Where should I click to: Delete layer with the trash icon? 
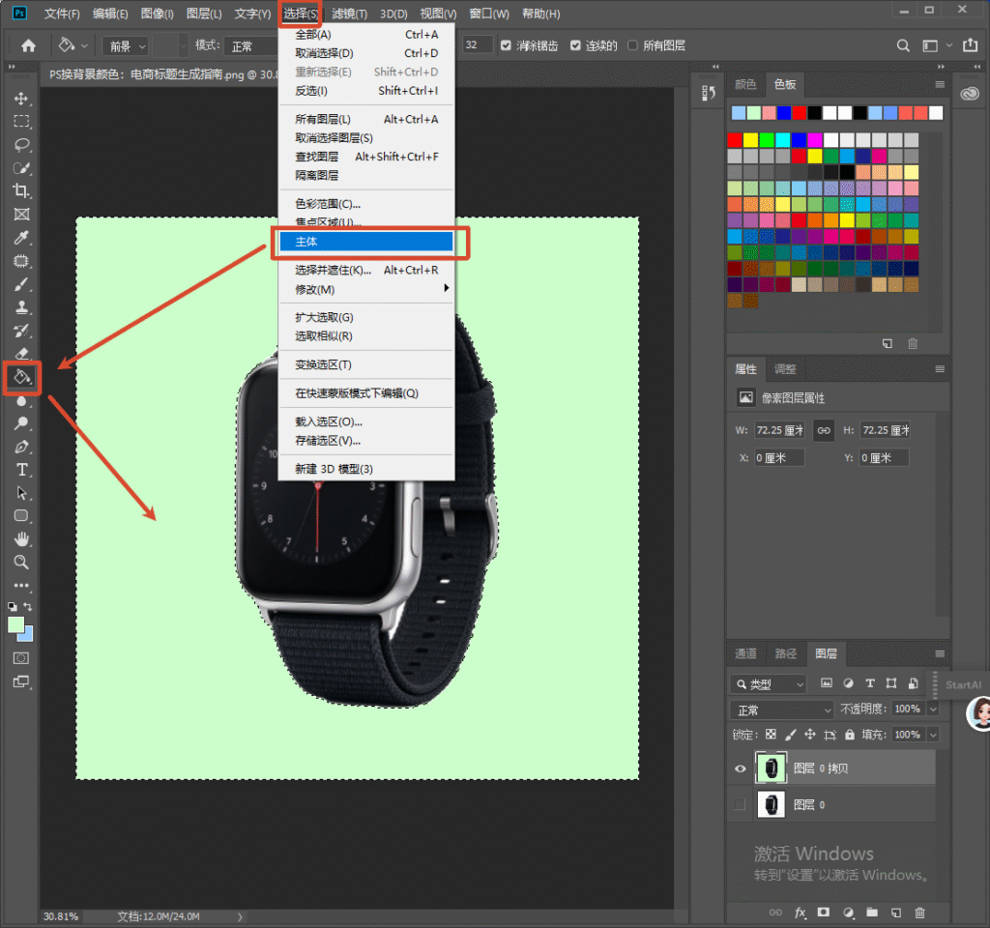click(x=919, y=913)
